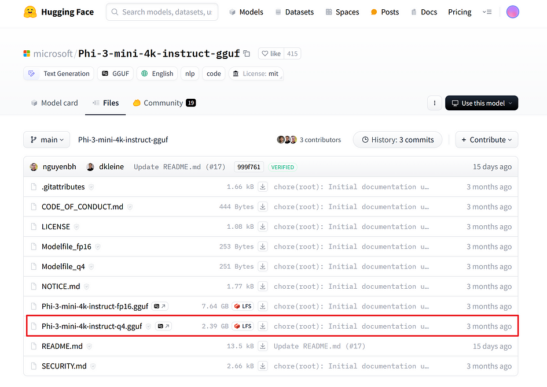
Task: Expand the main branch dropdown
Action: (47, 140)
